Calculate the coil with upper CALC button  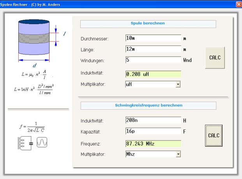click(x=215, y=58)
